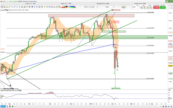The width and height of the screenshot is (173, 108).
Task: Open the order panel wrench settings
Action: point(134,7)
